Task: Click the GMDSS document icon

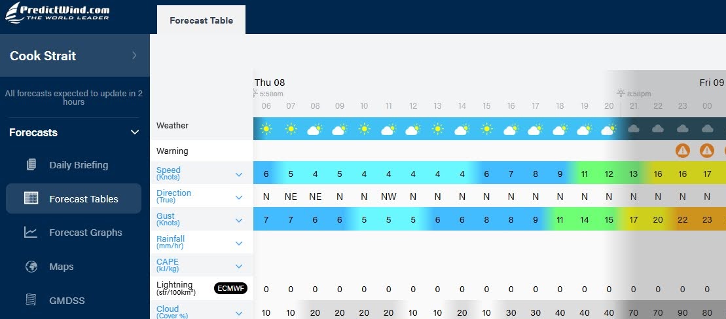Action: point(31,300)
